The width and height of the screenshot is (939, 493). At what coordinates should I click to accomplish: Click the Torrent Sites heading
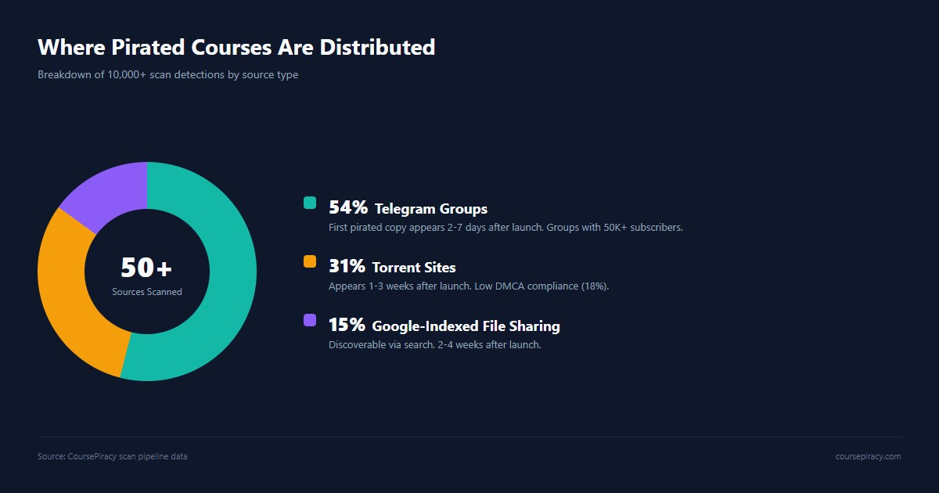pos(414,268)
